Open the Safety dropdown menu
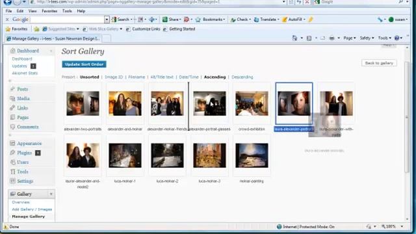This screenshot has width=416, height=234. [367, 38]
